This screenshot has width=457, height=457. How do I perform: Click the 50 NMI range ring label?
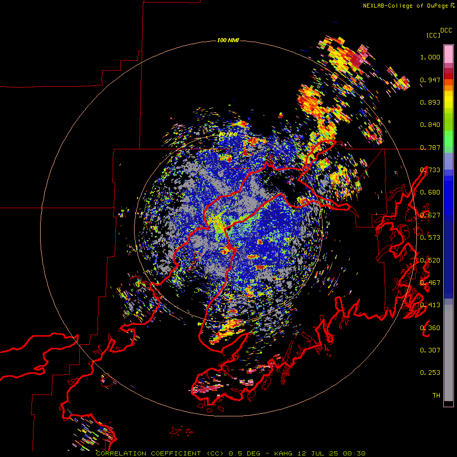(228, 135)
